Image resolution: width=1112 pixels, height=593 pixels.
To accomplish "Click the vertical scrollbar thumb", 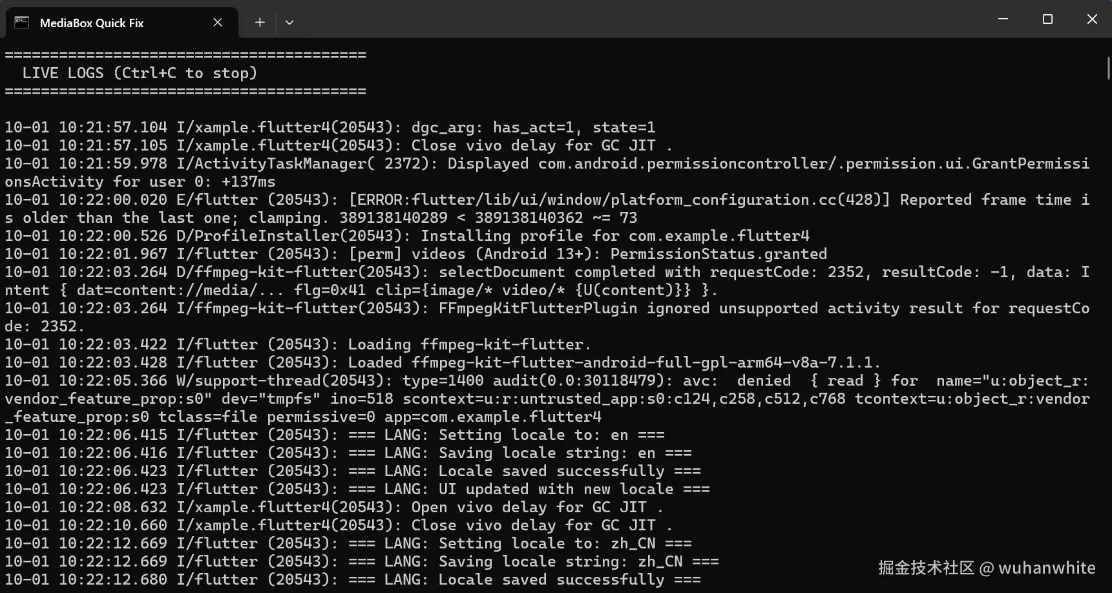I will pyautogui.click(x=1108, y=68).
